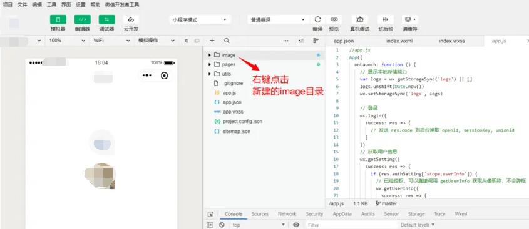
Task: Open the top context dropdown
Action: point(259,225)
